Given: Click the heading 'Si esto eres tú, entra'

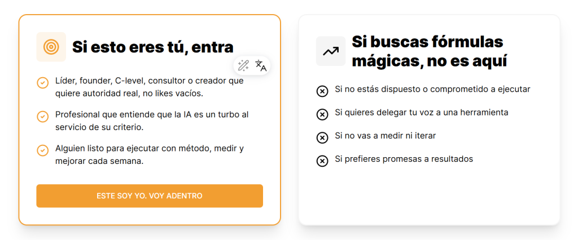Looking at the screenshot, I should point(152,47).
